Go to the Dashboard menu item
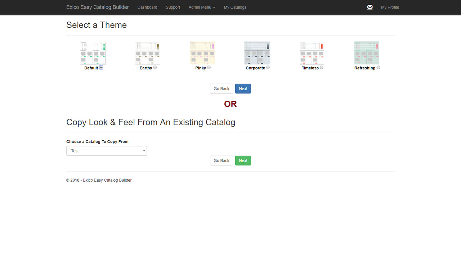The image size is (461, 259). coord(147,7)
